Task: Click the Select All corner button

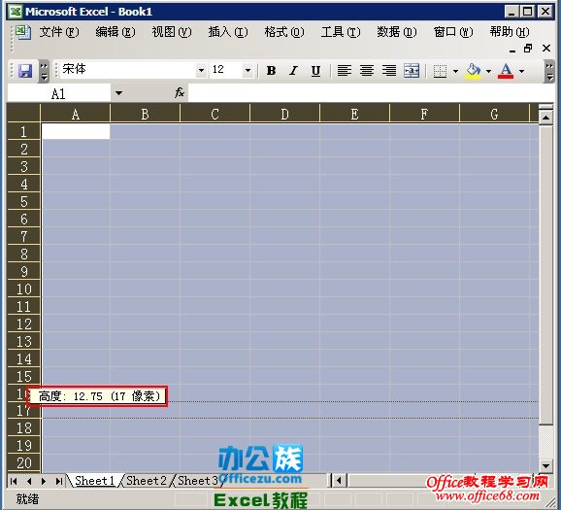Action: tap(23, 114)
